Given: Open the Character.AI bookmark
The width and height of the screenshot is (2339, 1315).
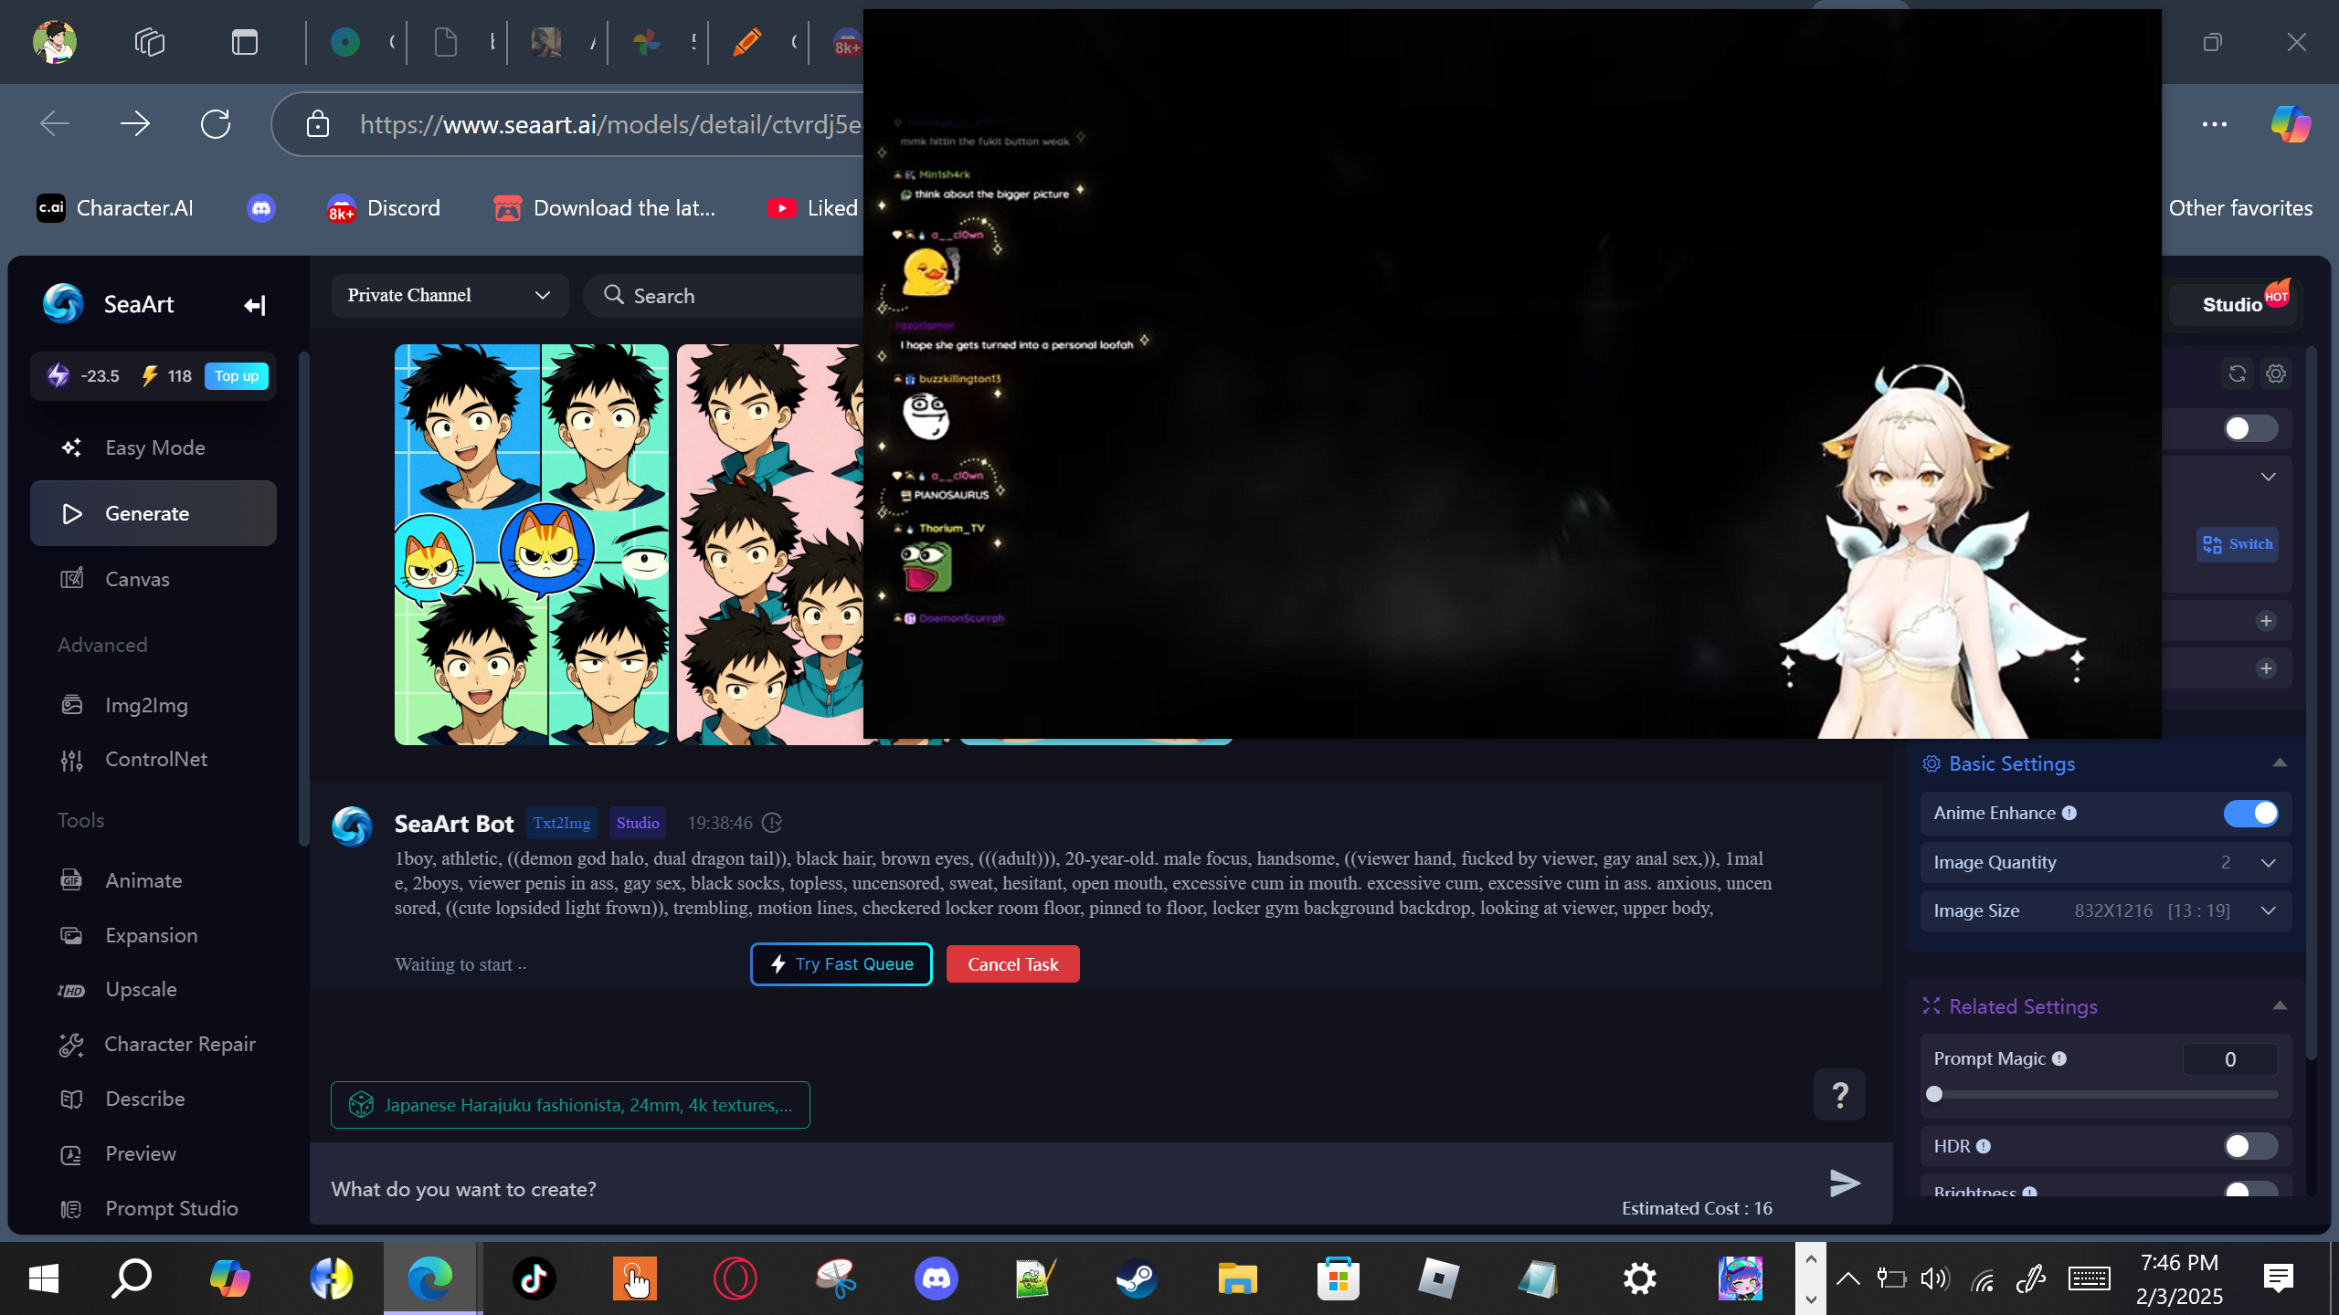Looking at the screenshot, I should coord(115,208).
